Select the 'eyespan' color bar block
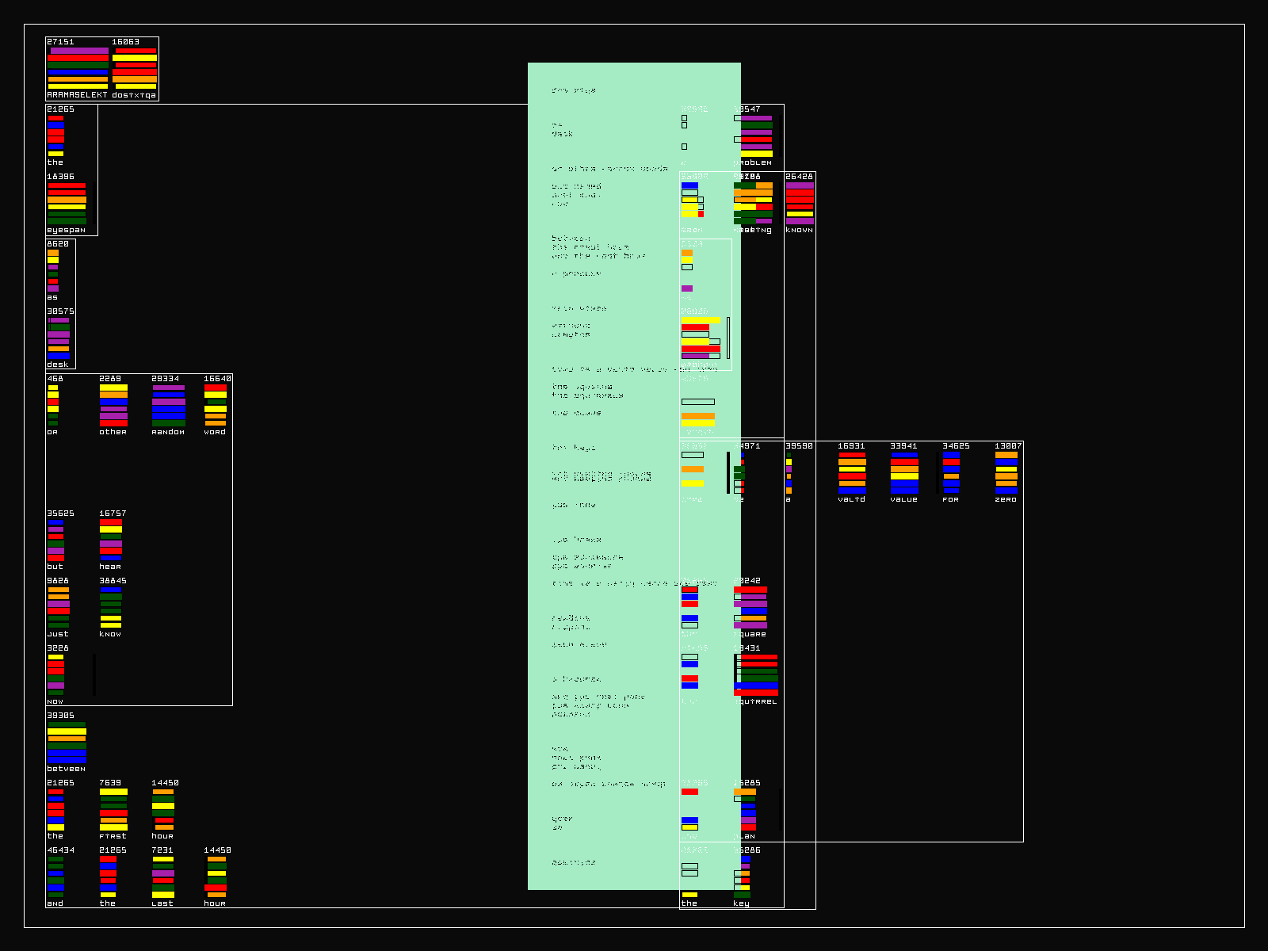The width and height of the screenshot is (1268, 951). 67,203
